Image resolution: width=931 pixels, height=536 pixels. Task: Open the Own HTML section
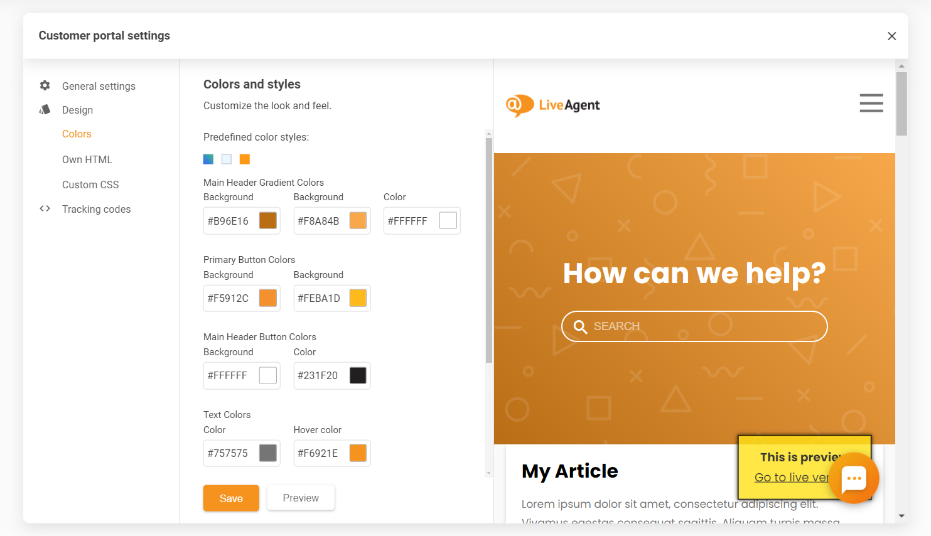coord(87,159)
